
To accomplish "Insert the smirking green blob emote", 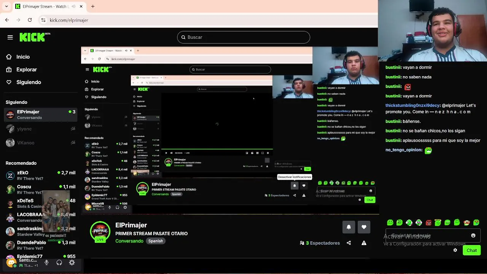I will (399, 223).
